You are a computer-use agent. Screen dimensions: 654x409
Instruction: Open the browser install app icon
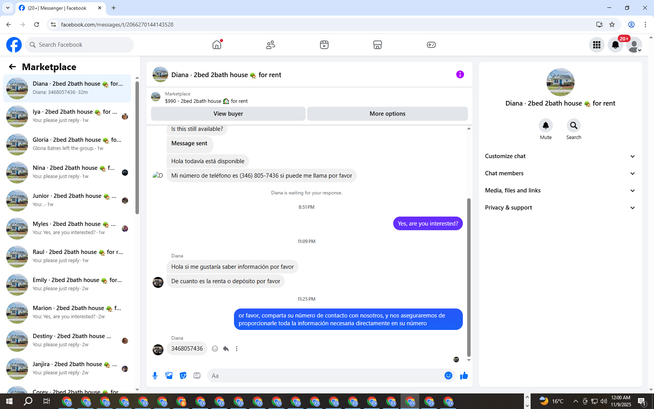click(x=599, y=25)
